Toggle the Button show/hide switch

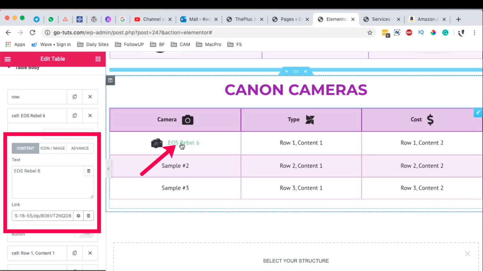tap(84, 234)
